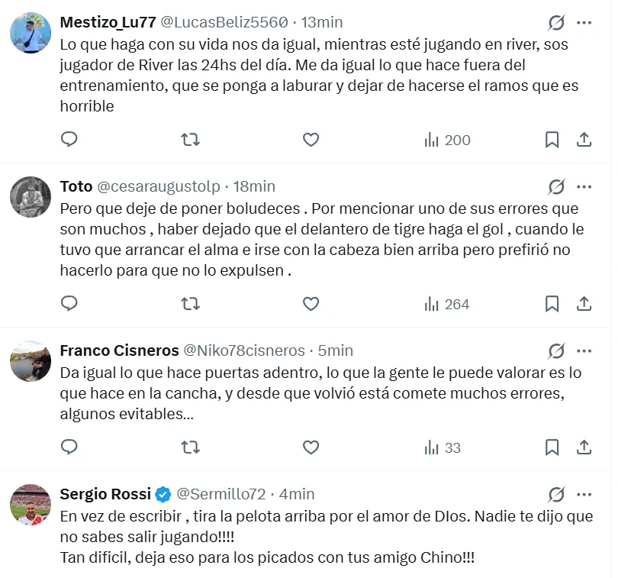
Task: View analytics showing 33 views
Action: coord(443,447)
